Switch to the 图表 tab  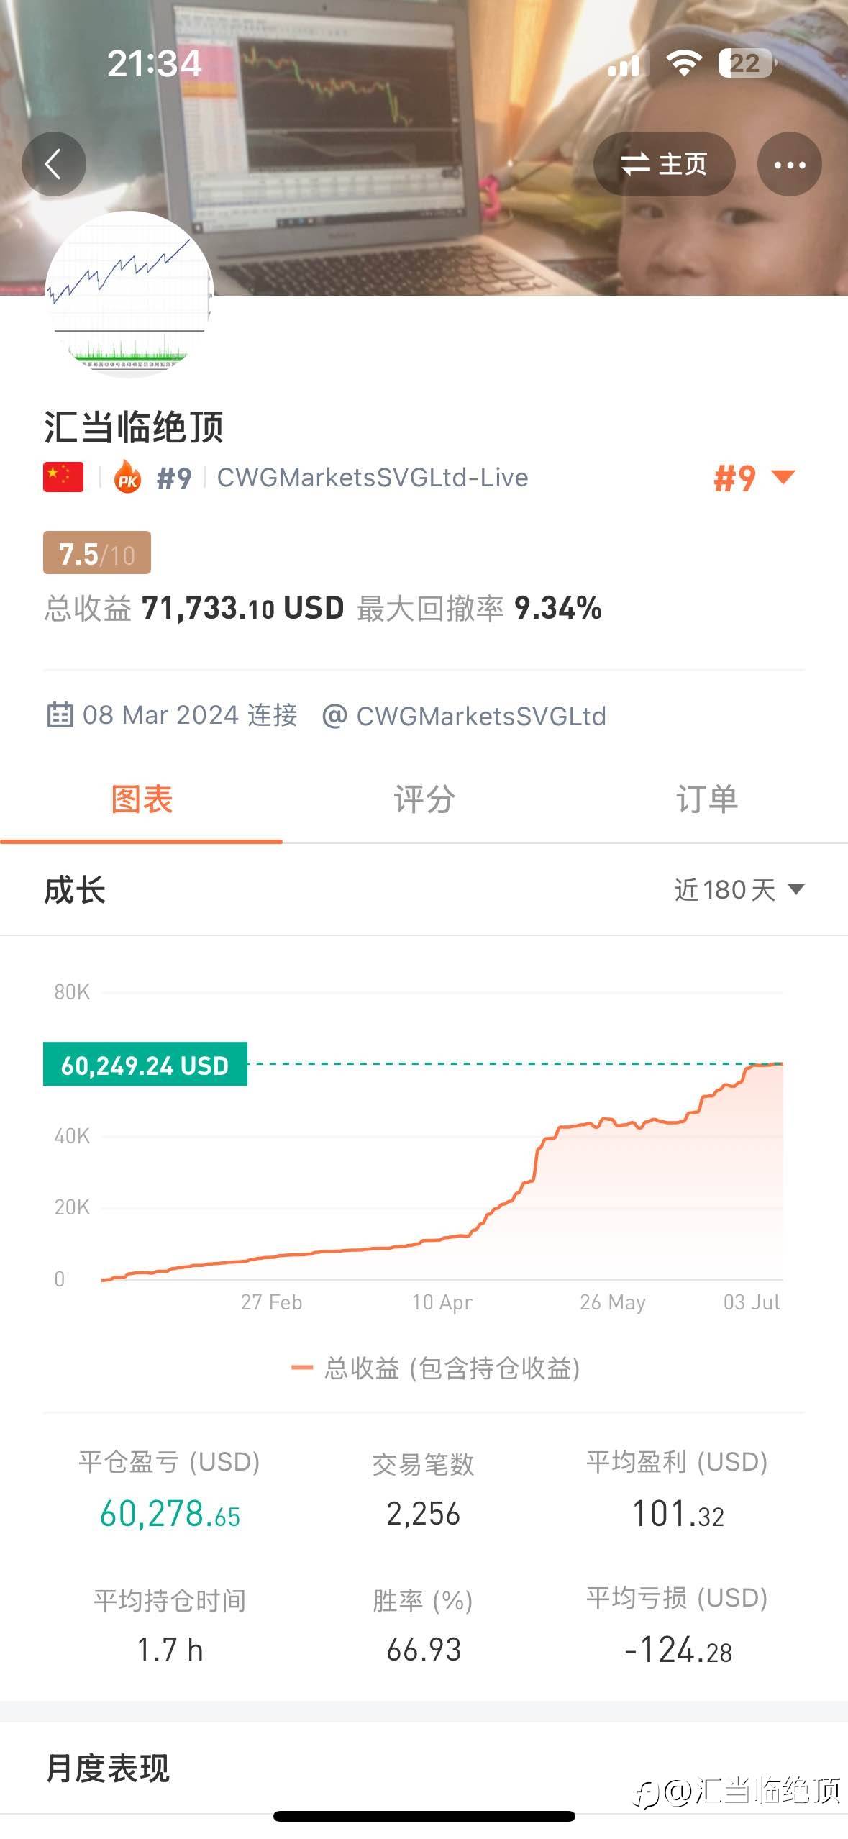[142, 799]
